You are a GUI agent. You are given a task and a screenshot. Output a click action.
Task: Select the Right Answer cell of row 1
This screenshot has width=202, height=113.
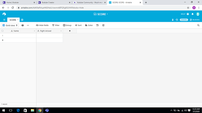(x=49, y=36)
